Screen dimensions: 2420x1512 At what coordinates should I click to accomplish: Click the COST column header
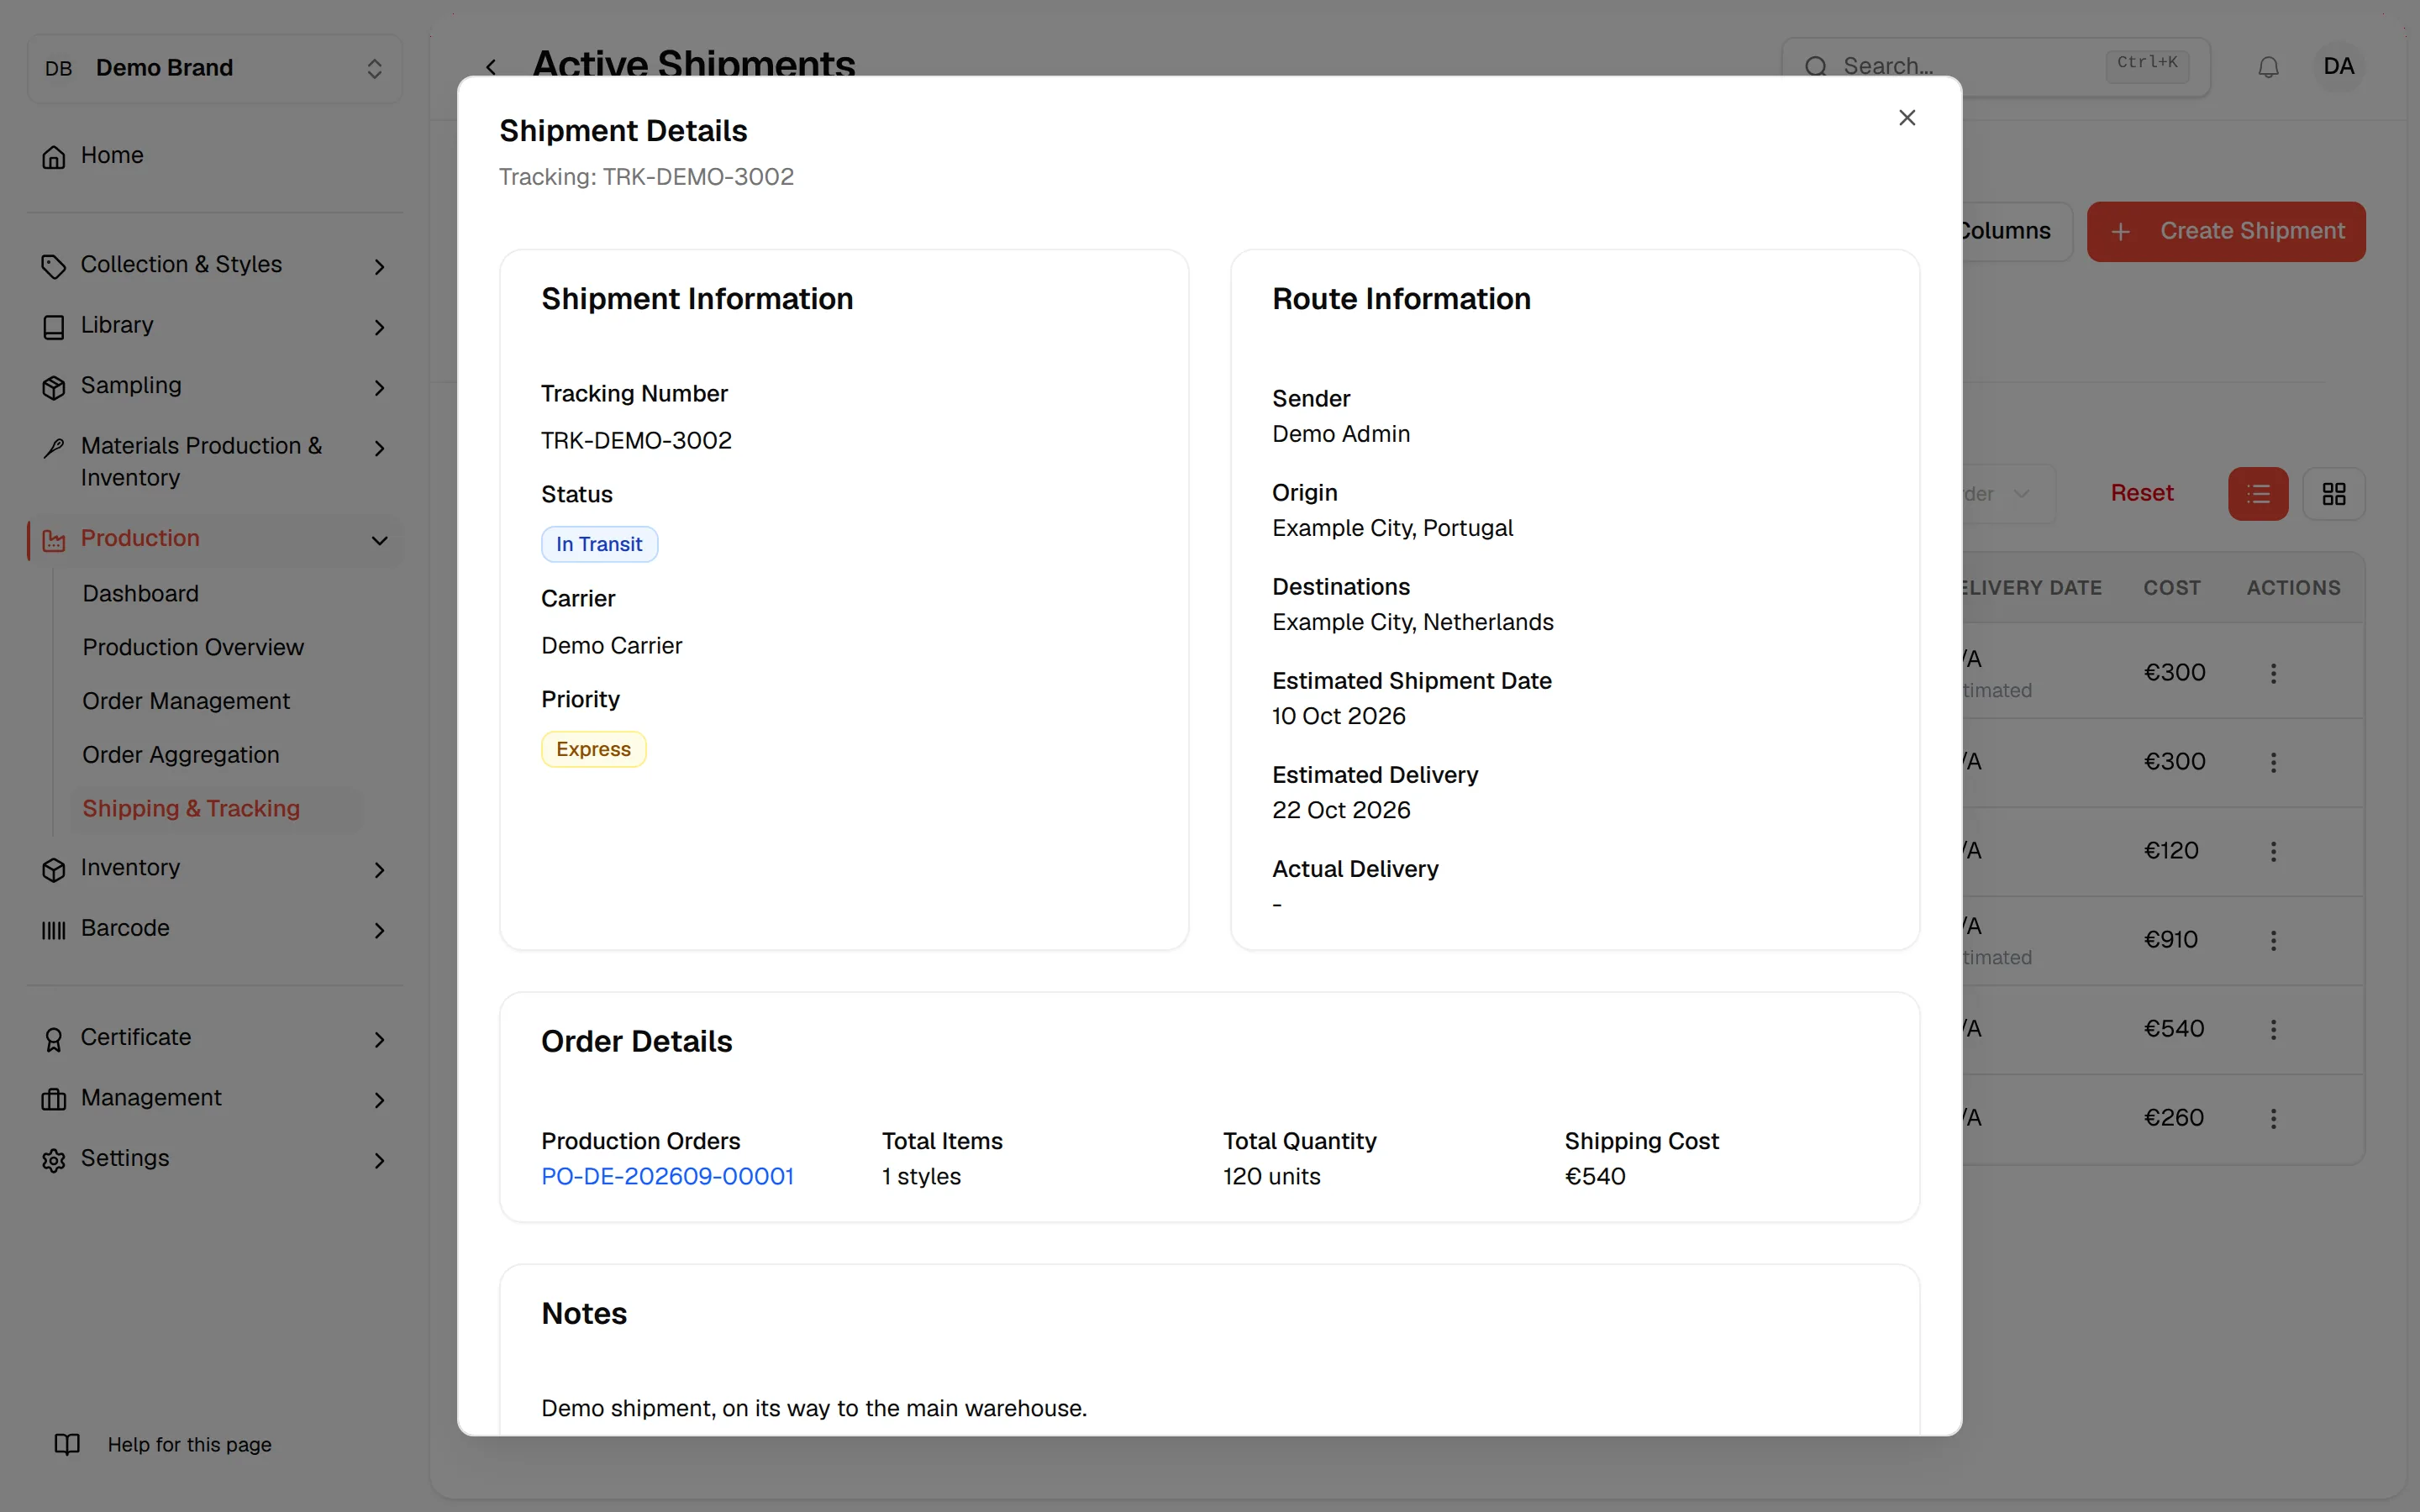coord(2171,588)
